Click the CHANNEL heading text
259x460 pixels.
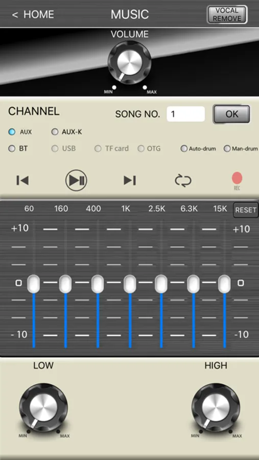[34, 111]
